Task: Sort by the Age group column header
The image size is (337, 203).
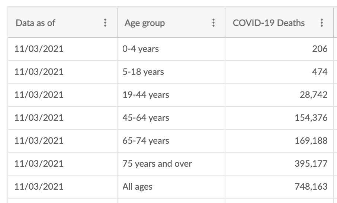Action: tap(145, 23)
